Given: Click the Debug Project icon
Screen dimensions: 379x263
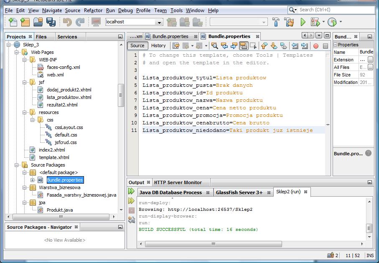Looking at the screenshot, I should point(315,22).
